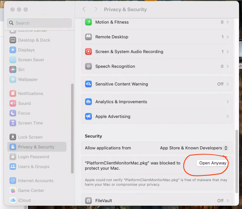Image resolution: width=242 pixels, height=209 pixels.
Task: Click the Speech Recognition waveform icon
Action: pos(88,66)
